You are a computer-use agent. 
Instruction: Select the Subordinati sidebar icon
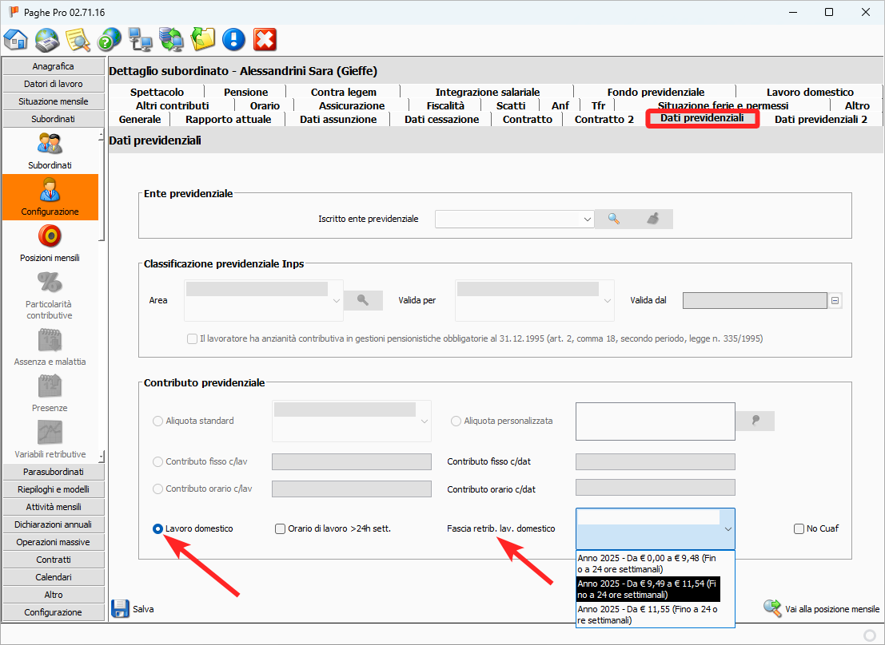point(50,151)
